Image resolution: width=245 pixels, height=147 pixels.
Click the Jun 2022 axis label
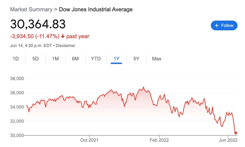[228, 140]
